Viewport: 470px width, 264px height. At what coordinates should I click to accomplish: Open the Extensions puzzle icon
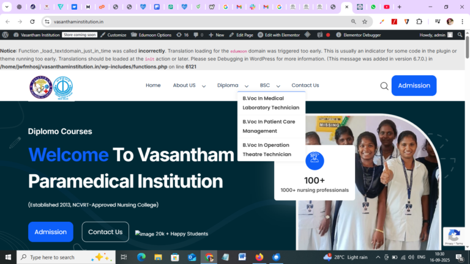[419, 21]
